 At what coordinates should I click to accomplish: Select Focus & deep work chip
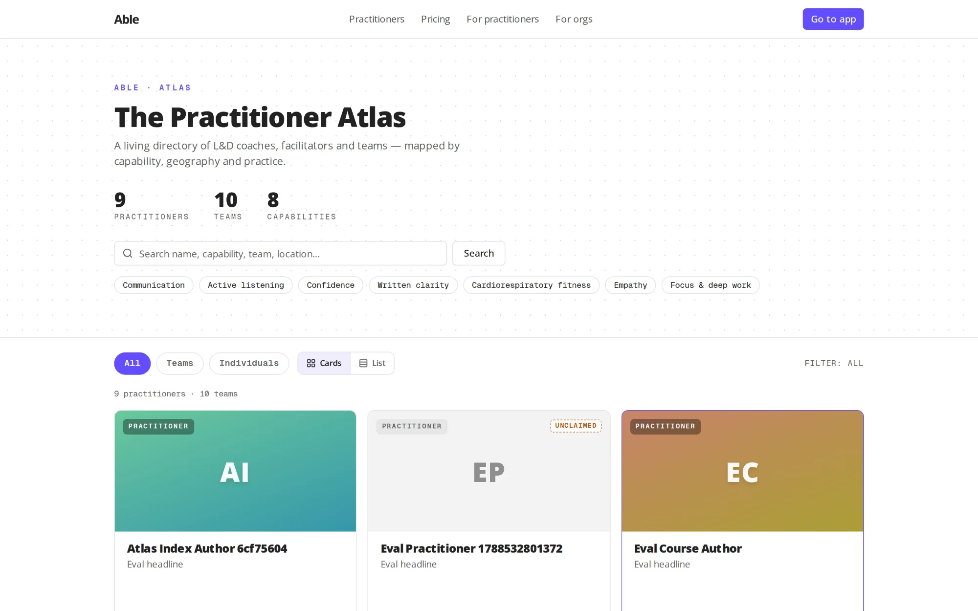(711, 285)
